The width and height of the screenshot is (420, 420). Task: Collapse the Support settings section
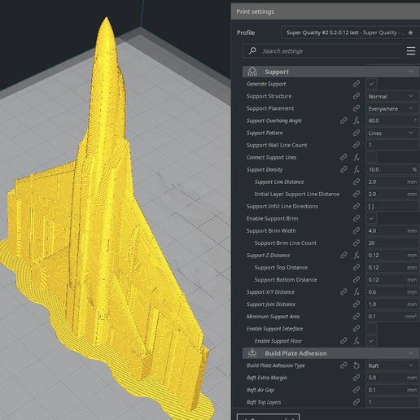tap(330, 72)
